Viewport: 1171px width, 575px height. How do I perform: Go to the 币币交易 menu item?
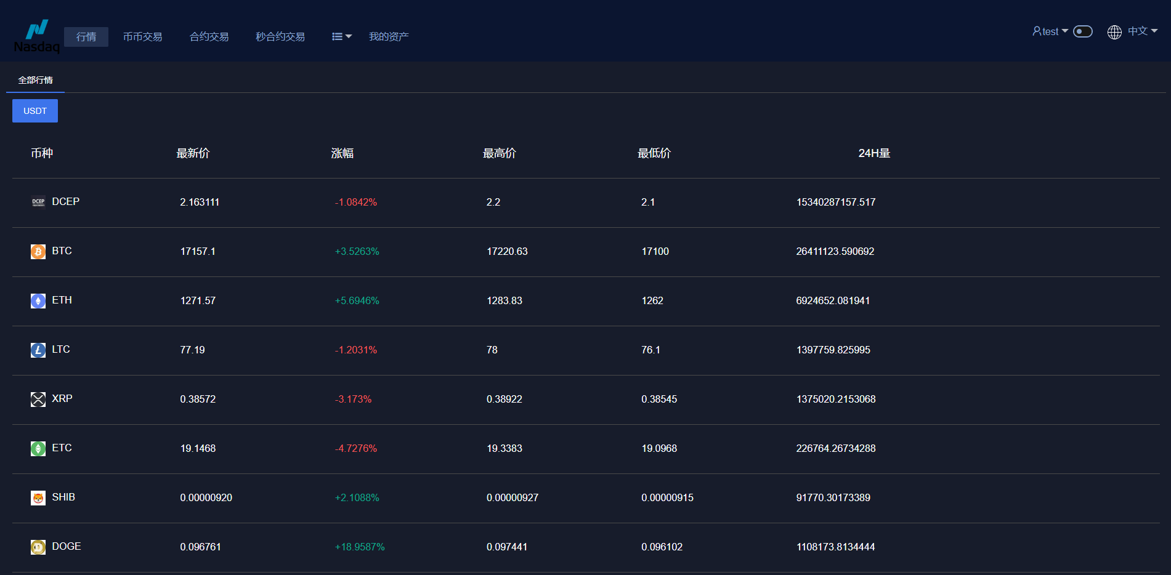pyautogui.click(x=142, y=37)
